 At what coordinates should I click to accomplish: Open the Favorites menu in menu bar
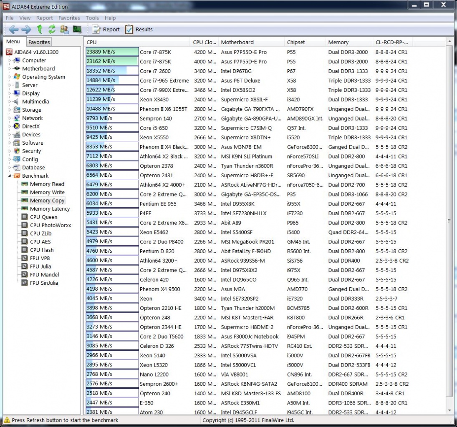pyautogui.click(x=69, y=18)
